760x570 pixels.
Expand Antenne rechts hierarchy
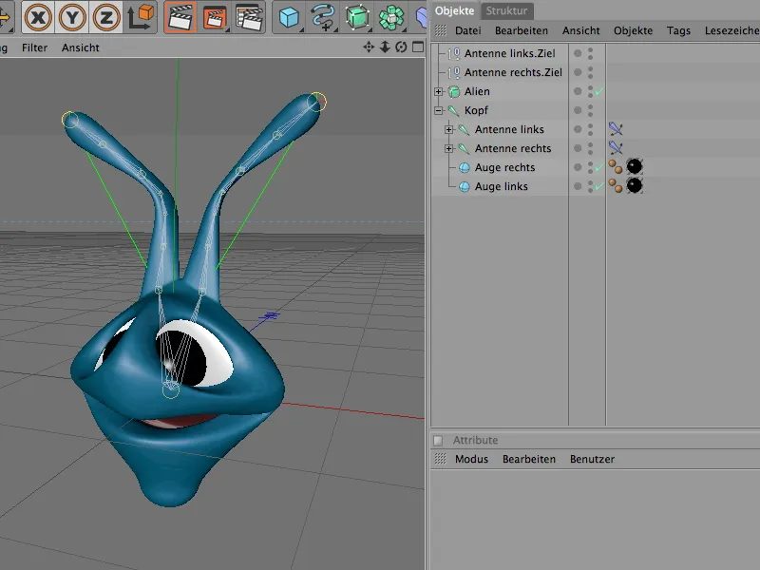click(x=448, y=148)
